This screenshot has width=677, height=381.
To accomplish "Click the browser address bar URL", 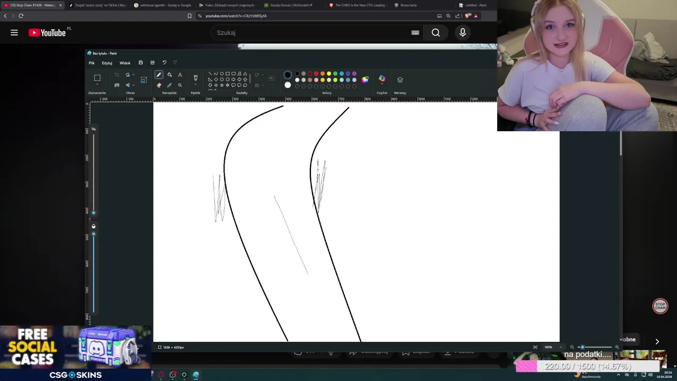I will (236, 16).
